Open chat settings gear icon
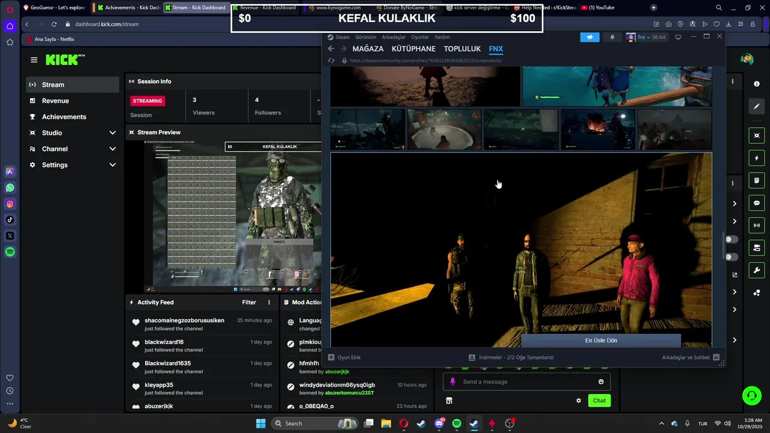This screenshot has height=433, width=770. (579, 401)
